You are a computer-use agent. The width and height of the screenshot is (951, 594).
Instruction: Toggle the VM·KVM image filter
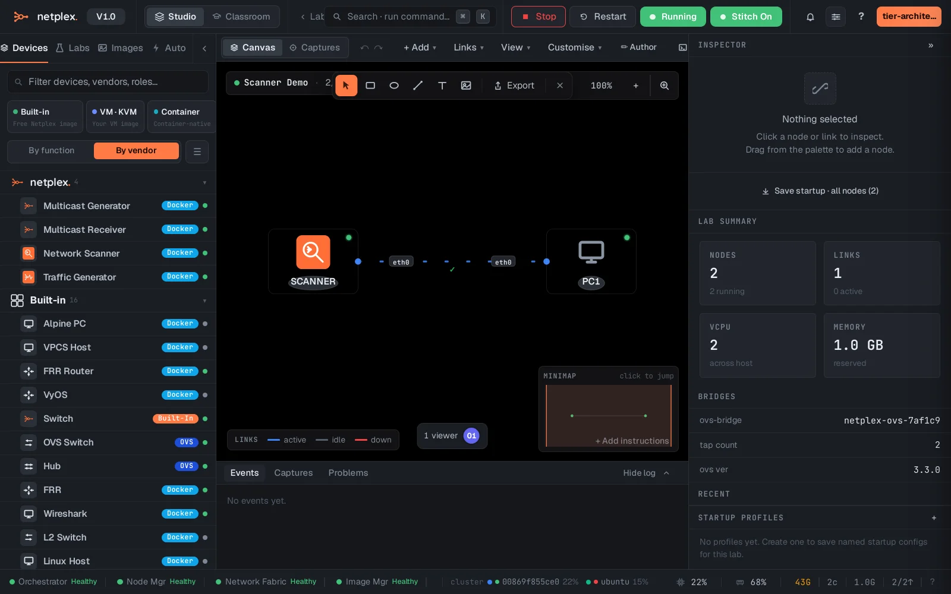(x=115, y=117)
